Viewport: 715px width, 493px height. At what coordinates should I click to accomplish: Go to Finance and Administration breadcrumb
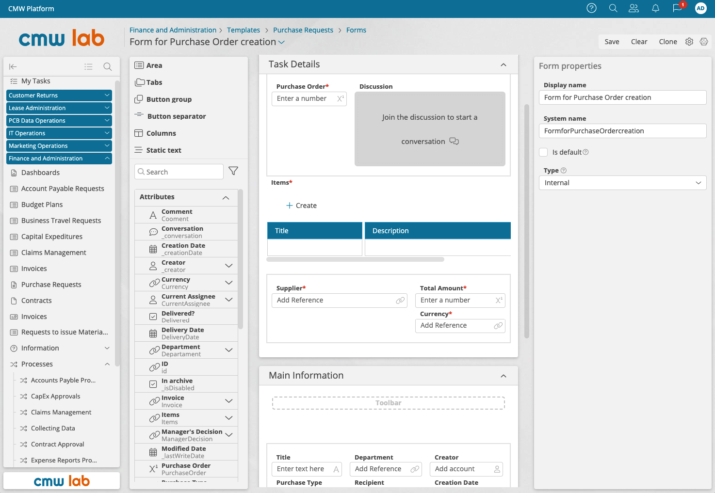click(x=173, y=30)
